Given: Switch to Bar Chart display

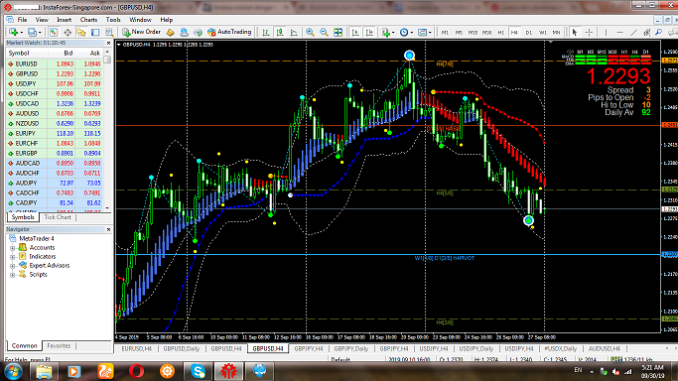Looking at the screenshot, I should (x=266, y=33).
